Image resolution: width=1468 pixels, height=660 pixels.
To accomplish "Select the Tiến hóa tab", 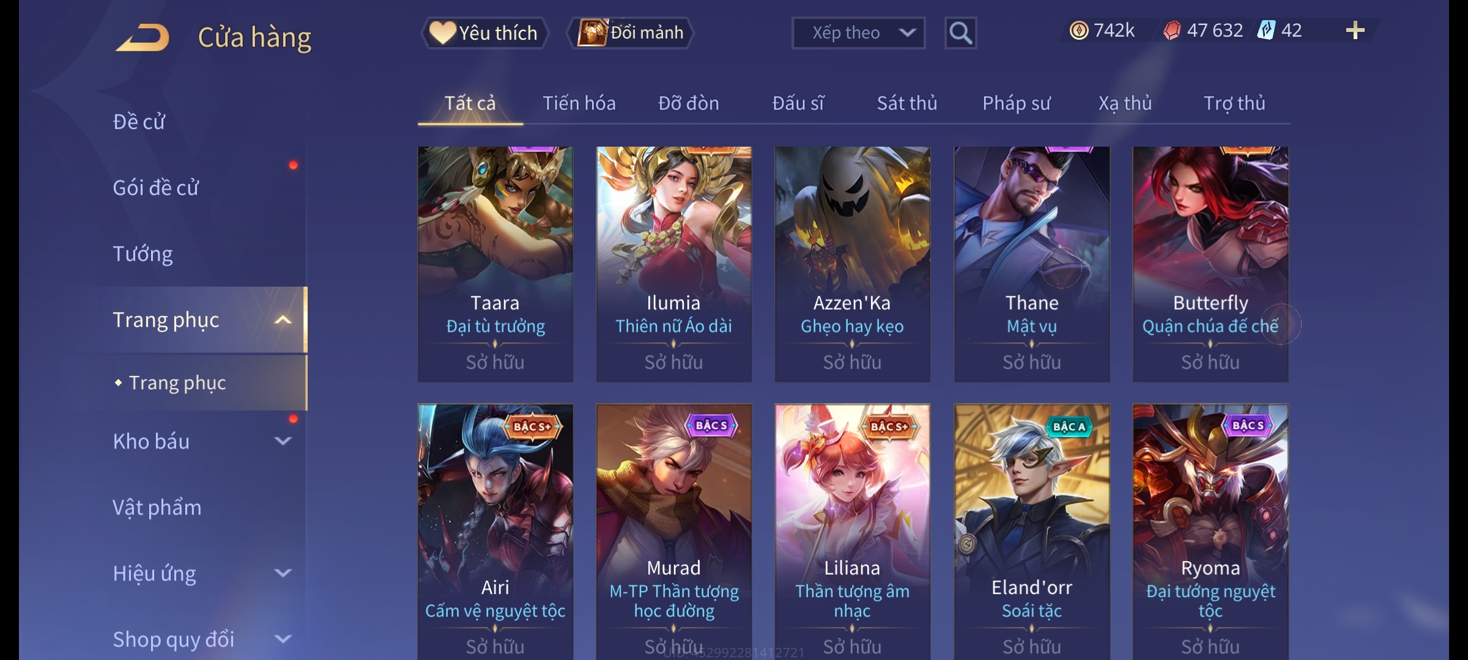I will 579,103.
